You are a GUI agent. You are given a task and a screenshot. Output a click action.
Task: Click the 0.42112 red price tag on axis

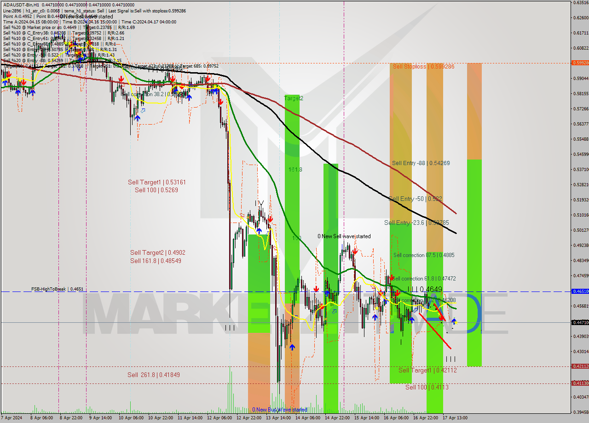(x=580, y=366)
